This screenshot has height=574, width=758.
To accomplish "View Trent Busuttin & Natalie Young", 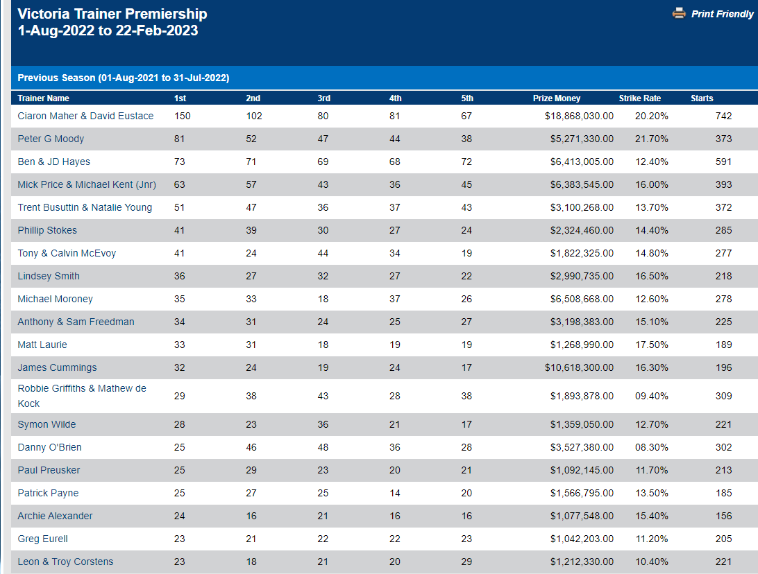I will [85, 207].
